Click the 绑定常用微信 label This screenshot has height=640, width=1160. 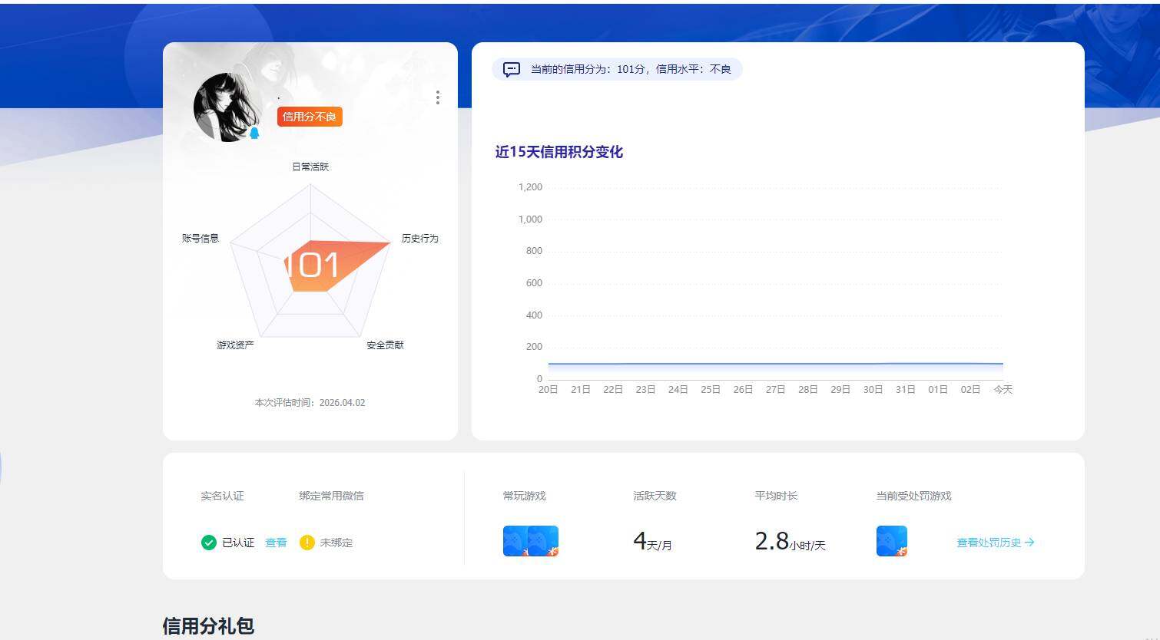[331, 496]
